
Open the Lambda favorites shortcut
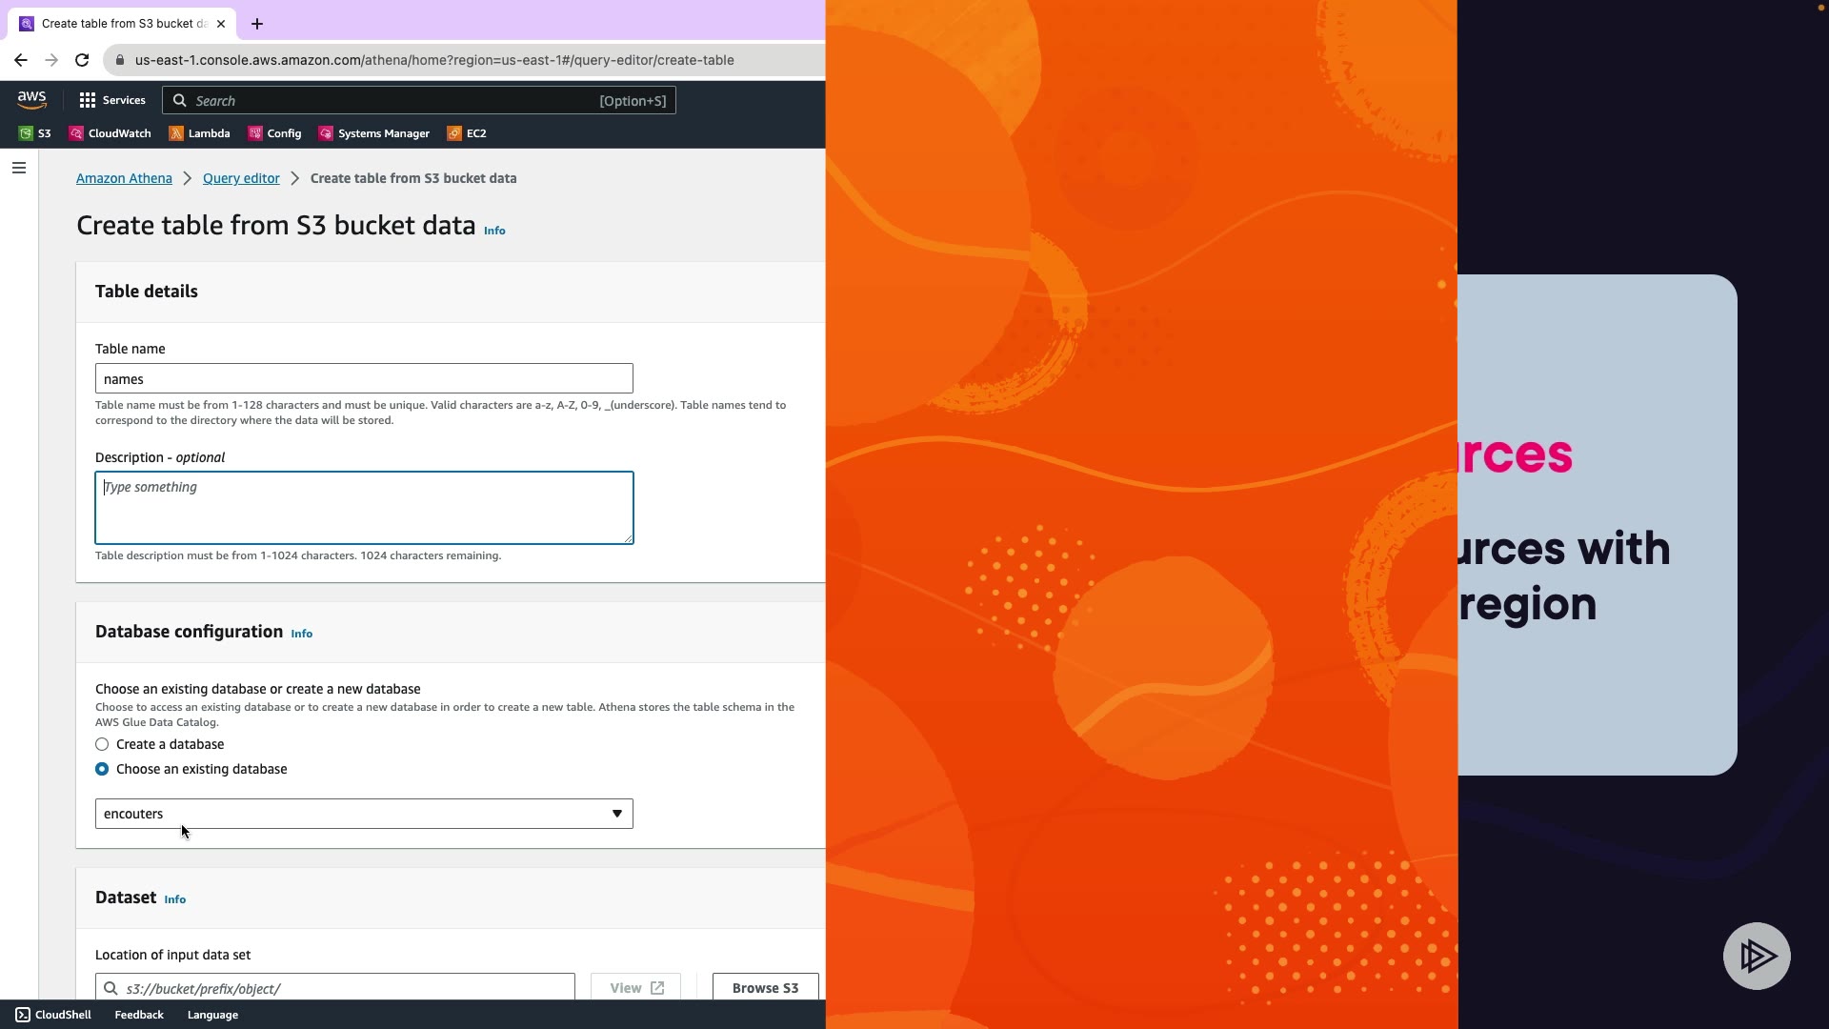point(199,133)
